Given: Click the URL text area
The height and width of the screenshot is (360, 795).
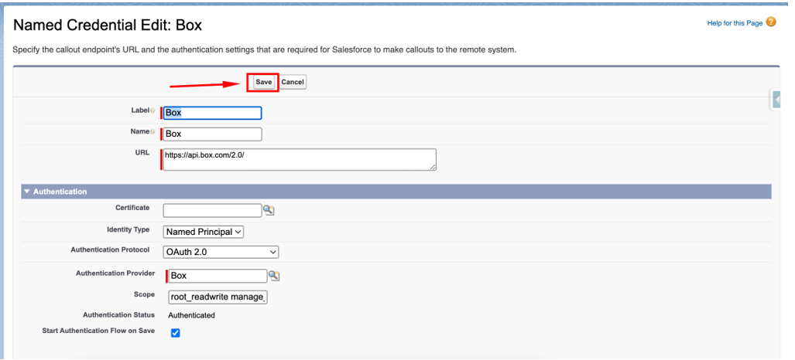Looking at the screenshot, I should (x=300, y=159).
